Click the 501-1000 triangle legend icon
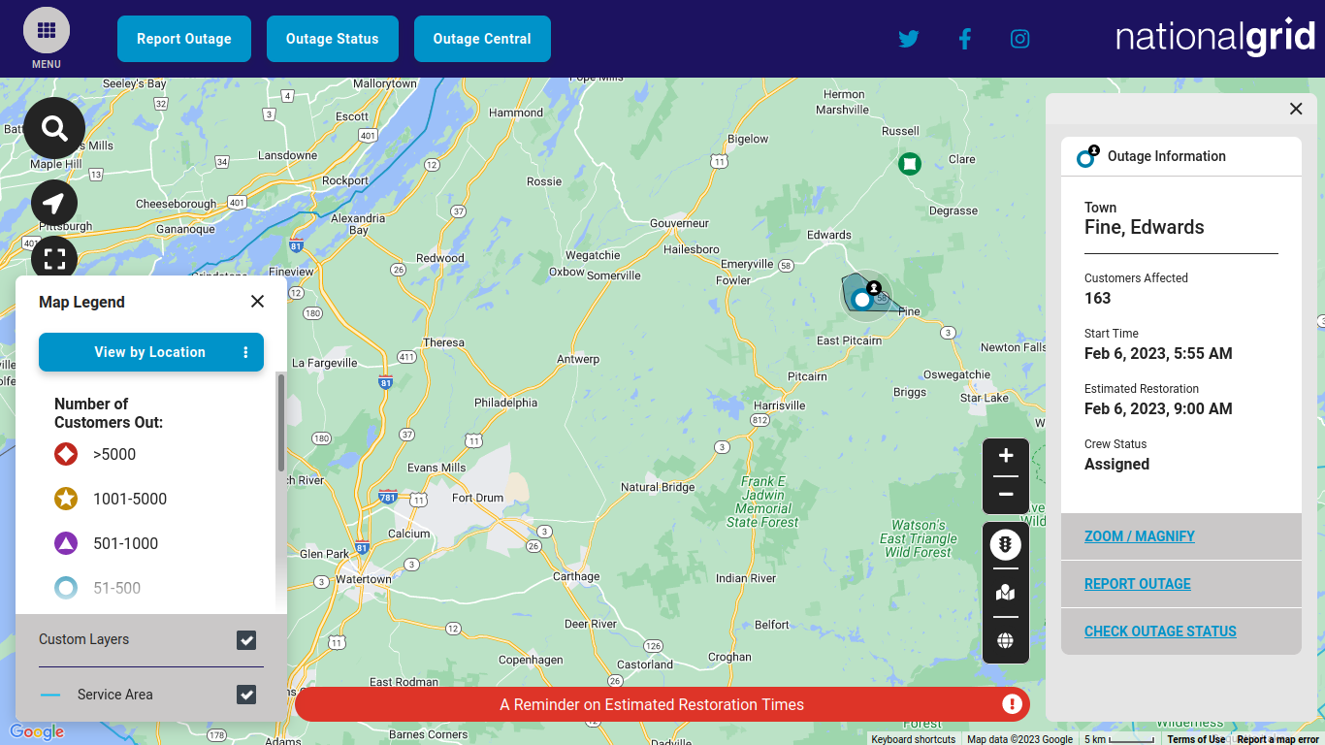 pyautogui.click(x=66, y=543)
